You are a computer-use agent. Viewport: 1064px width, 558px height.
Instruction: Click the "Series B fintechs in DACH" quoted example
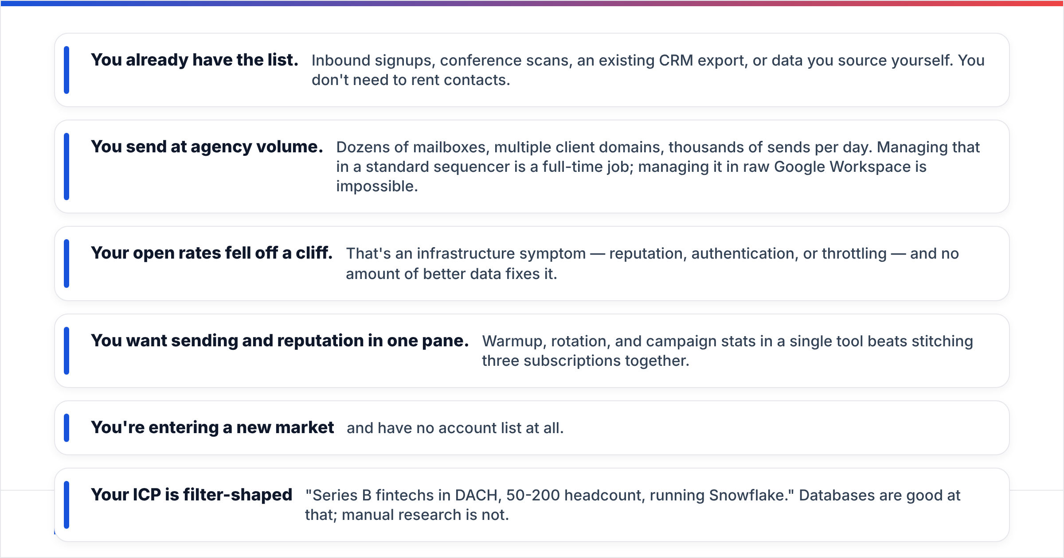pos(550,495)
